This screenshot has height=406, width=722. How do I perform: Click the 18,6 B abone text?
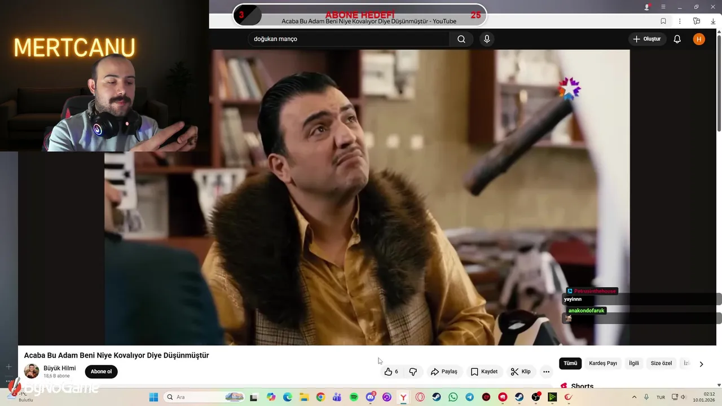pos(56,376)
